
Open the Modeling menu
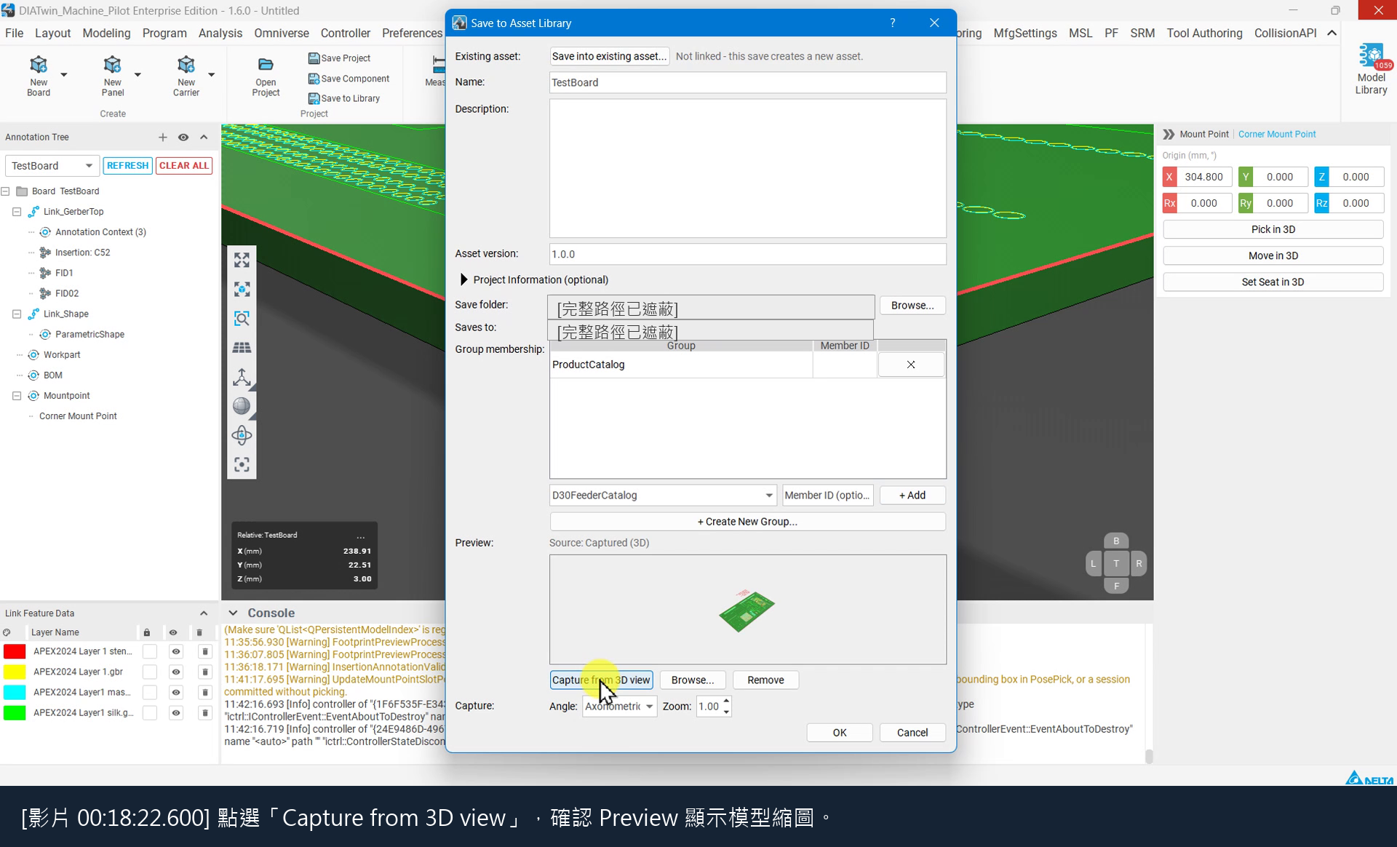pyautogui.click(x=106, y=33)
